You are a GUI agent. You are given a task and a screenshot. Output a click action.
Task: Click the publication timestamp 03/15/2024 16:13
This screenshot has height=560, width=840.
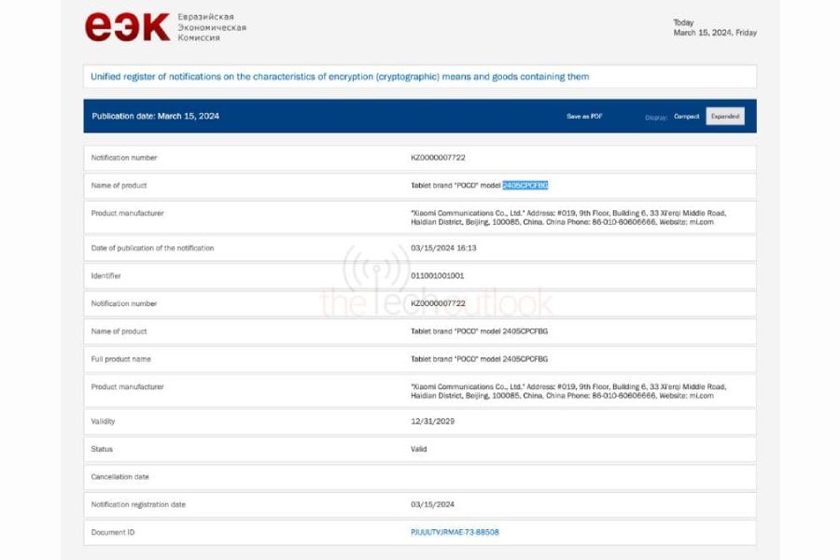444,248
